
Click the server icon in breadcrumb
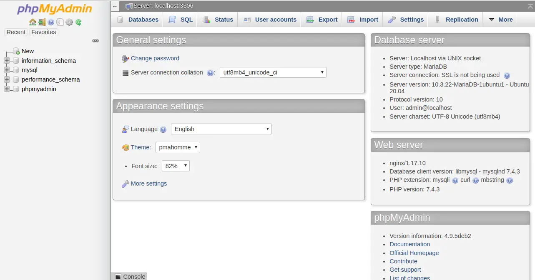[x=129, y=6]
